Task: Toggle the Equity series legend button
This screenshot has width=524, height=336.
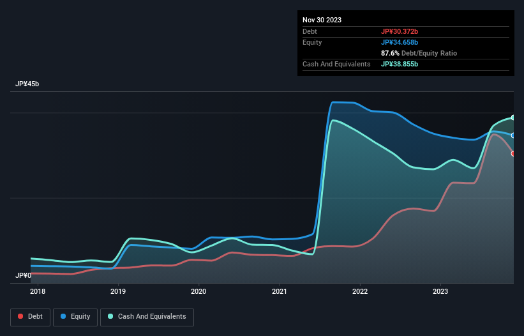Action: 75,317
